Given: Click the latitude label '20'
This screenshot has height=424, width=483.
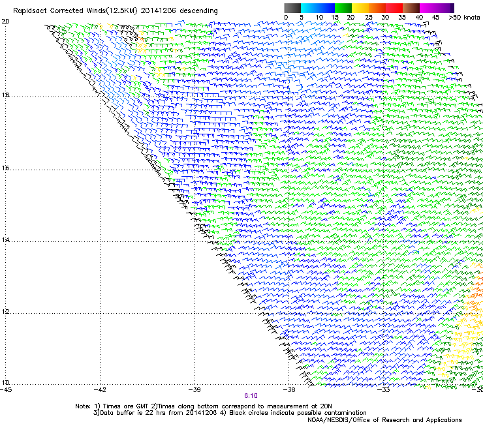Looking at the screenshot, I should (5, 22).
